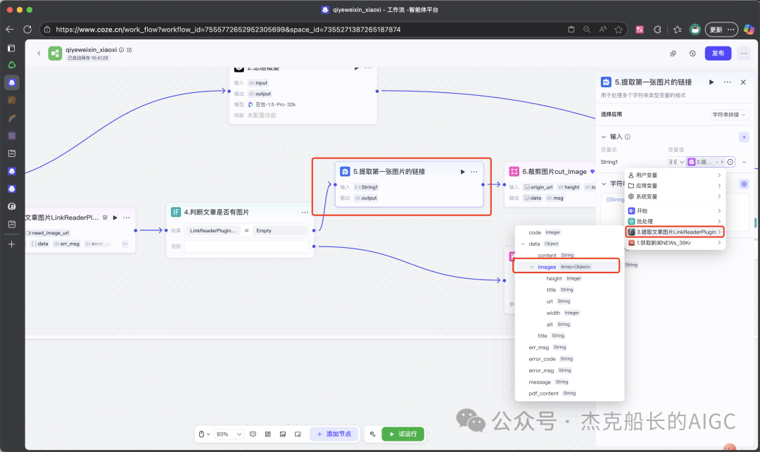
Task: Open the 字符串拼接 application dropdown
Action: coord(729,115)
